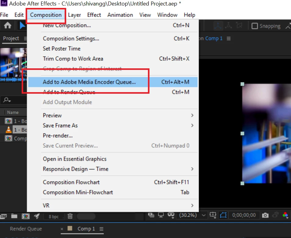Image resolution: width=291 pixels, height=238 pixels.
Task: Click the view axis mode icon
Action: (239, 25)
